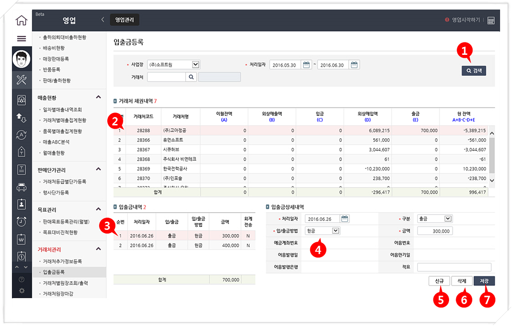
Task: Click the sidebar scroll down arrow
Action: pyautogui.click(x=26, y=267)
